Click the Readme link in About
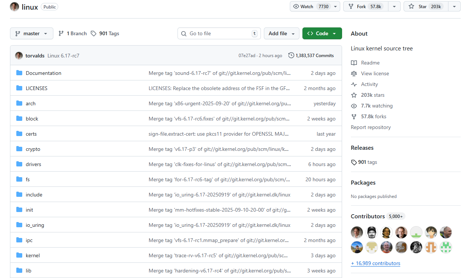464x278 pixels. pyautogui.click(x=370, y=63)
